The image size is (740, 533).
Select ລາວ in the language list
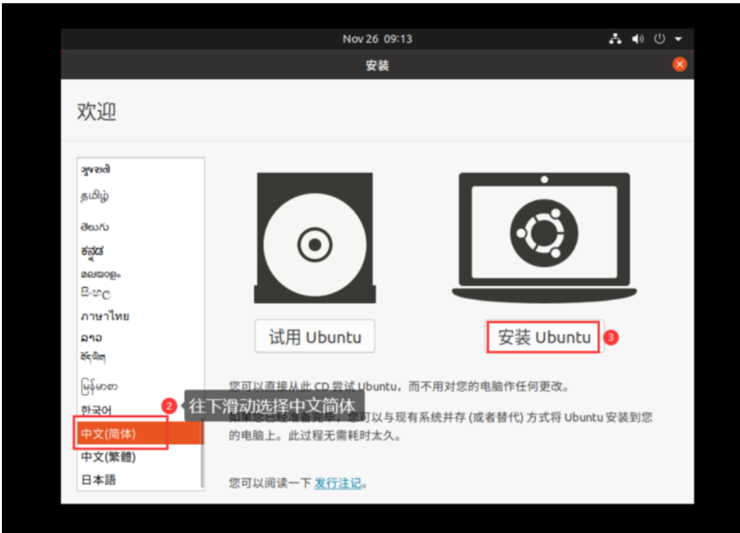tap(140, 337)
